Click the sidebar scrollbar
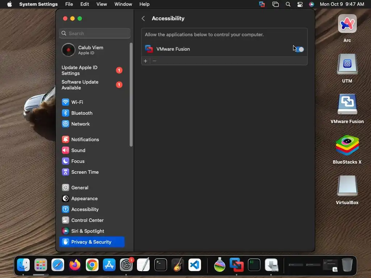The width and height of the screenshot is (371, 278). [131, 94]
